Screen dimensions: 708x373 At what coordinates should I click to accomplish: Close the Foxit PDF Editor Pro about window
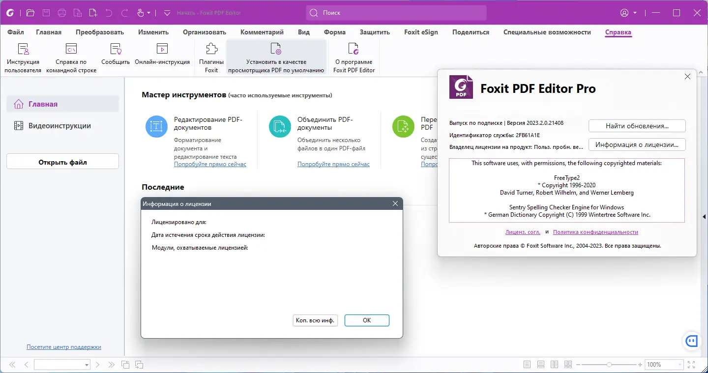pos(687,77)
